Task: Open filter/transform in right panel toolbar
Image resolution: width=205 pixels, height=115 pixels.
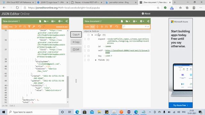Action: (111, 27)
